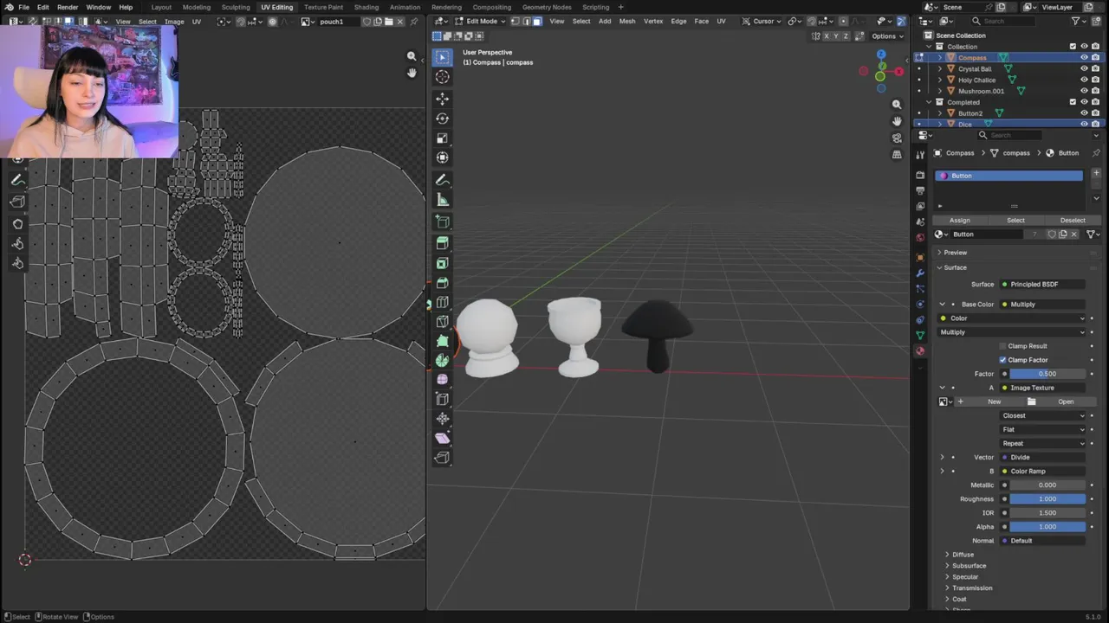The image size is (1109, 623).
Task: Select the Measure tool in viewport toolbar
Action: coord(442,200)
